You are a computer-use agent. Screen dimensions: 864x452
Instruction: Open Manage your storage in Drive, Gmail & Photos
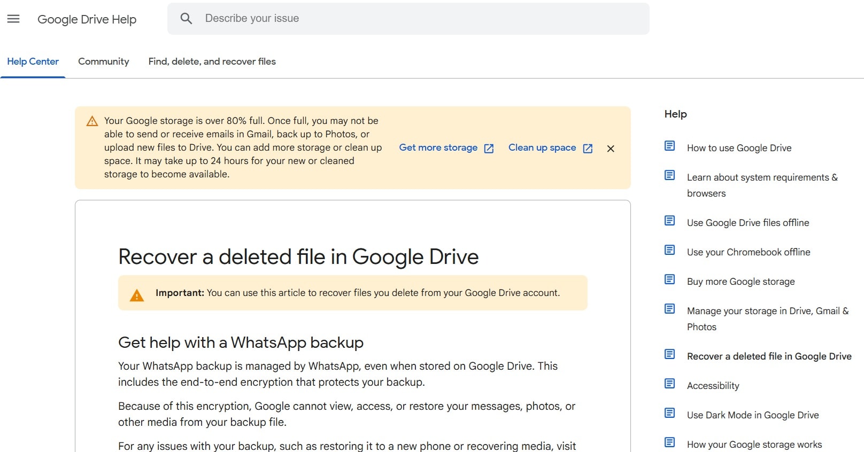tap(768, 319)
